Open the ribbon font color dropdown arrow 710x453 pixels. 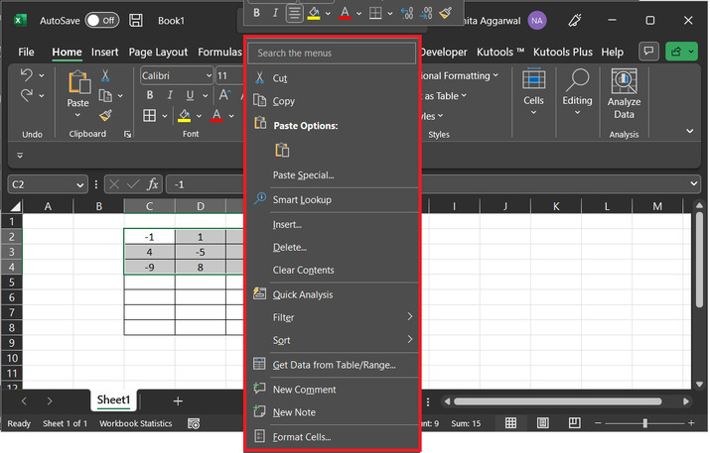pyautogui.click(x=231, y=116)
